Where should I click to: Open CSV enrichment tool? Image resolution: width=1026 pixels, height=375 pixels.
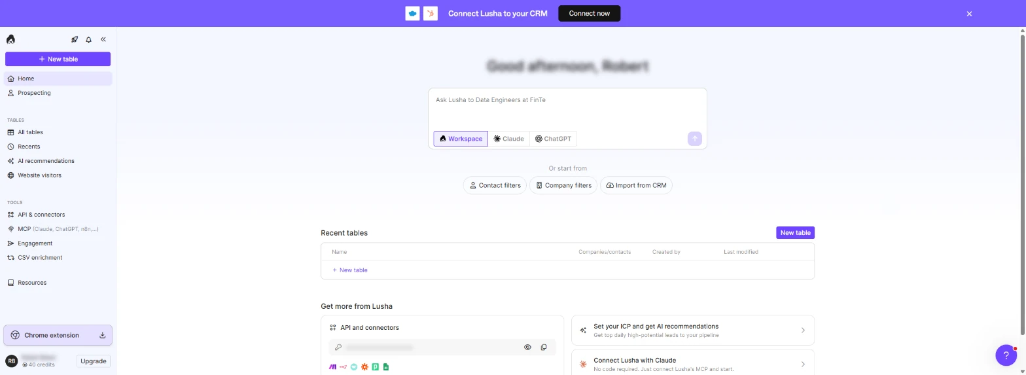coord(58,258)
